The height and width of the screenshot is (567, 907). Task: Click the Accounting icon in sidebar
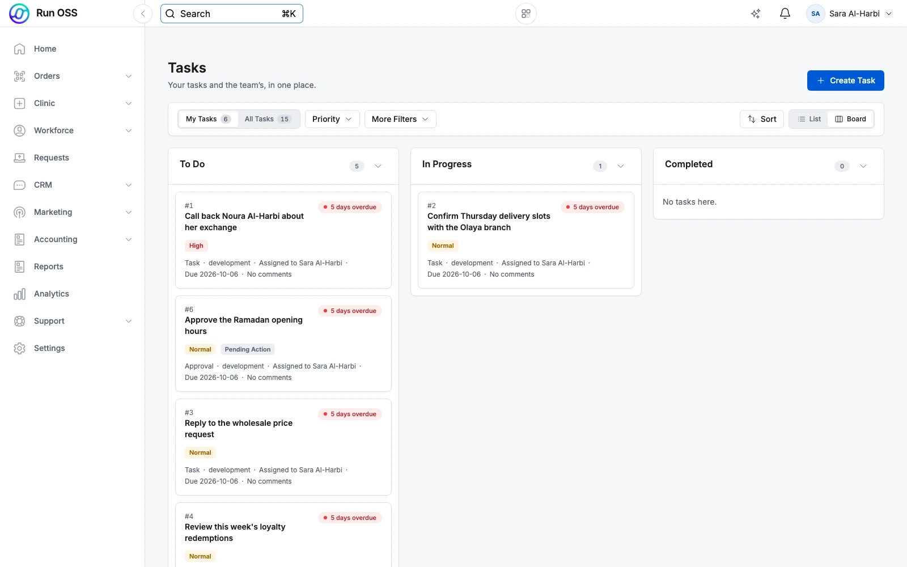click(x=20, y=239)
